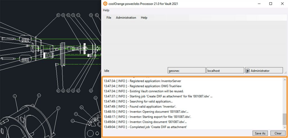
Task: Select log line 'Completed job Create DXF as attachment'
Action: coord(145,127)
